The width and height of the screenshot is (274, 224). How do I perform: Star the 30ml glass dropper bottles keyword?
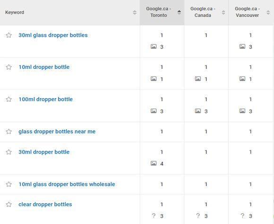coord(9,35)
